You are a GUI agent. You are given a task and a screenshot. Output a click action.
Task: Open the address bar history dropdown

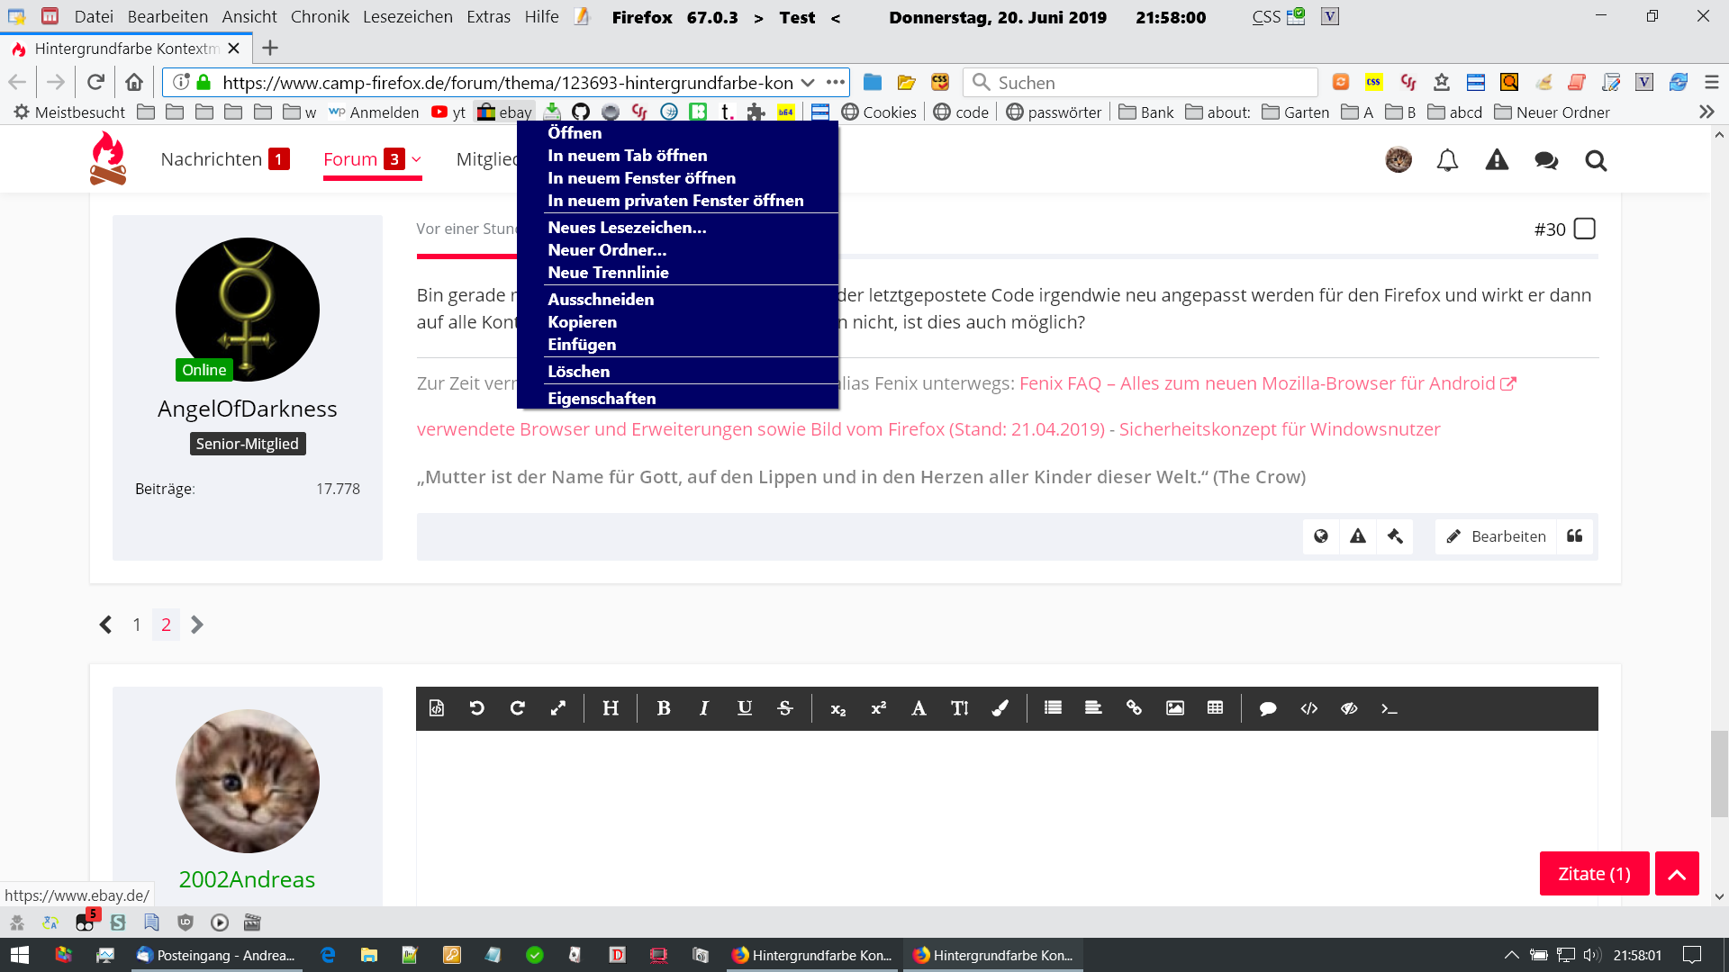[808, 82]
